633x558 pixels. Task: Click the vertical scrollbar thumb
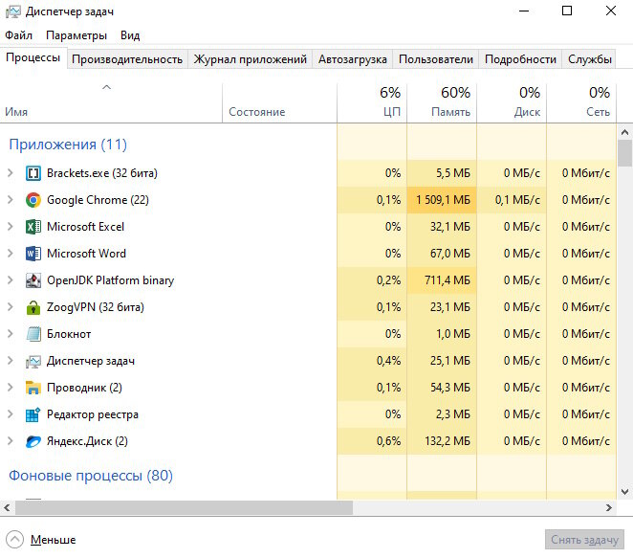[x=624, y=153]
